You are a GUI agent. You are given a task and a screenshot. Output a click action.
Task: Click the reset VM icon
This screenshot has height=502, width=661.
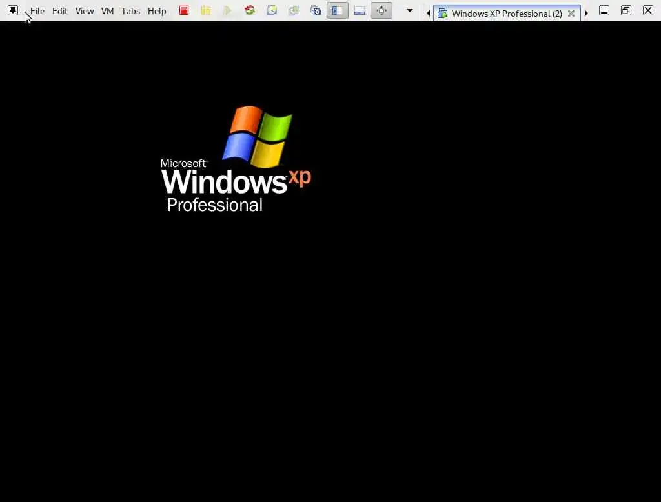[x=250, y=10]
